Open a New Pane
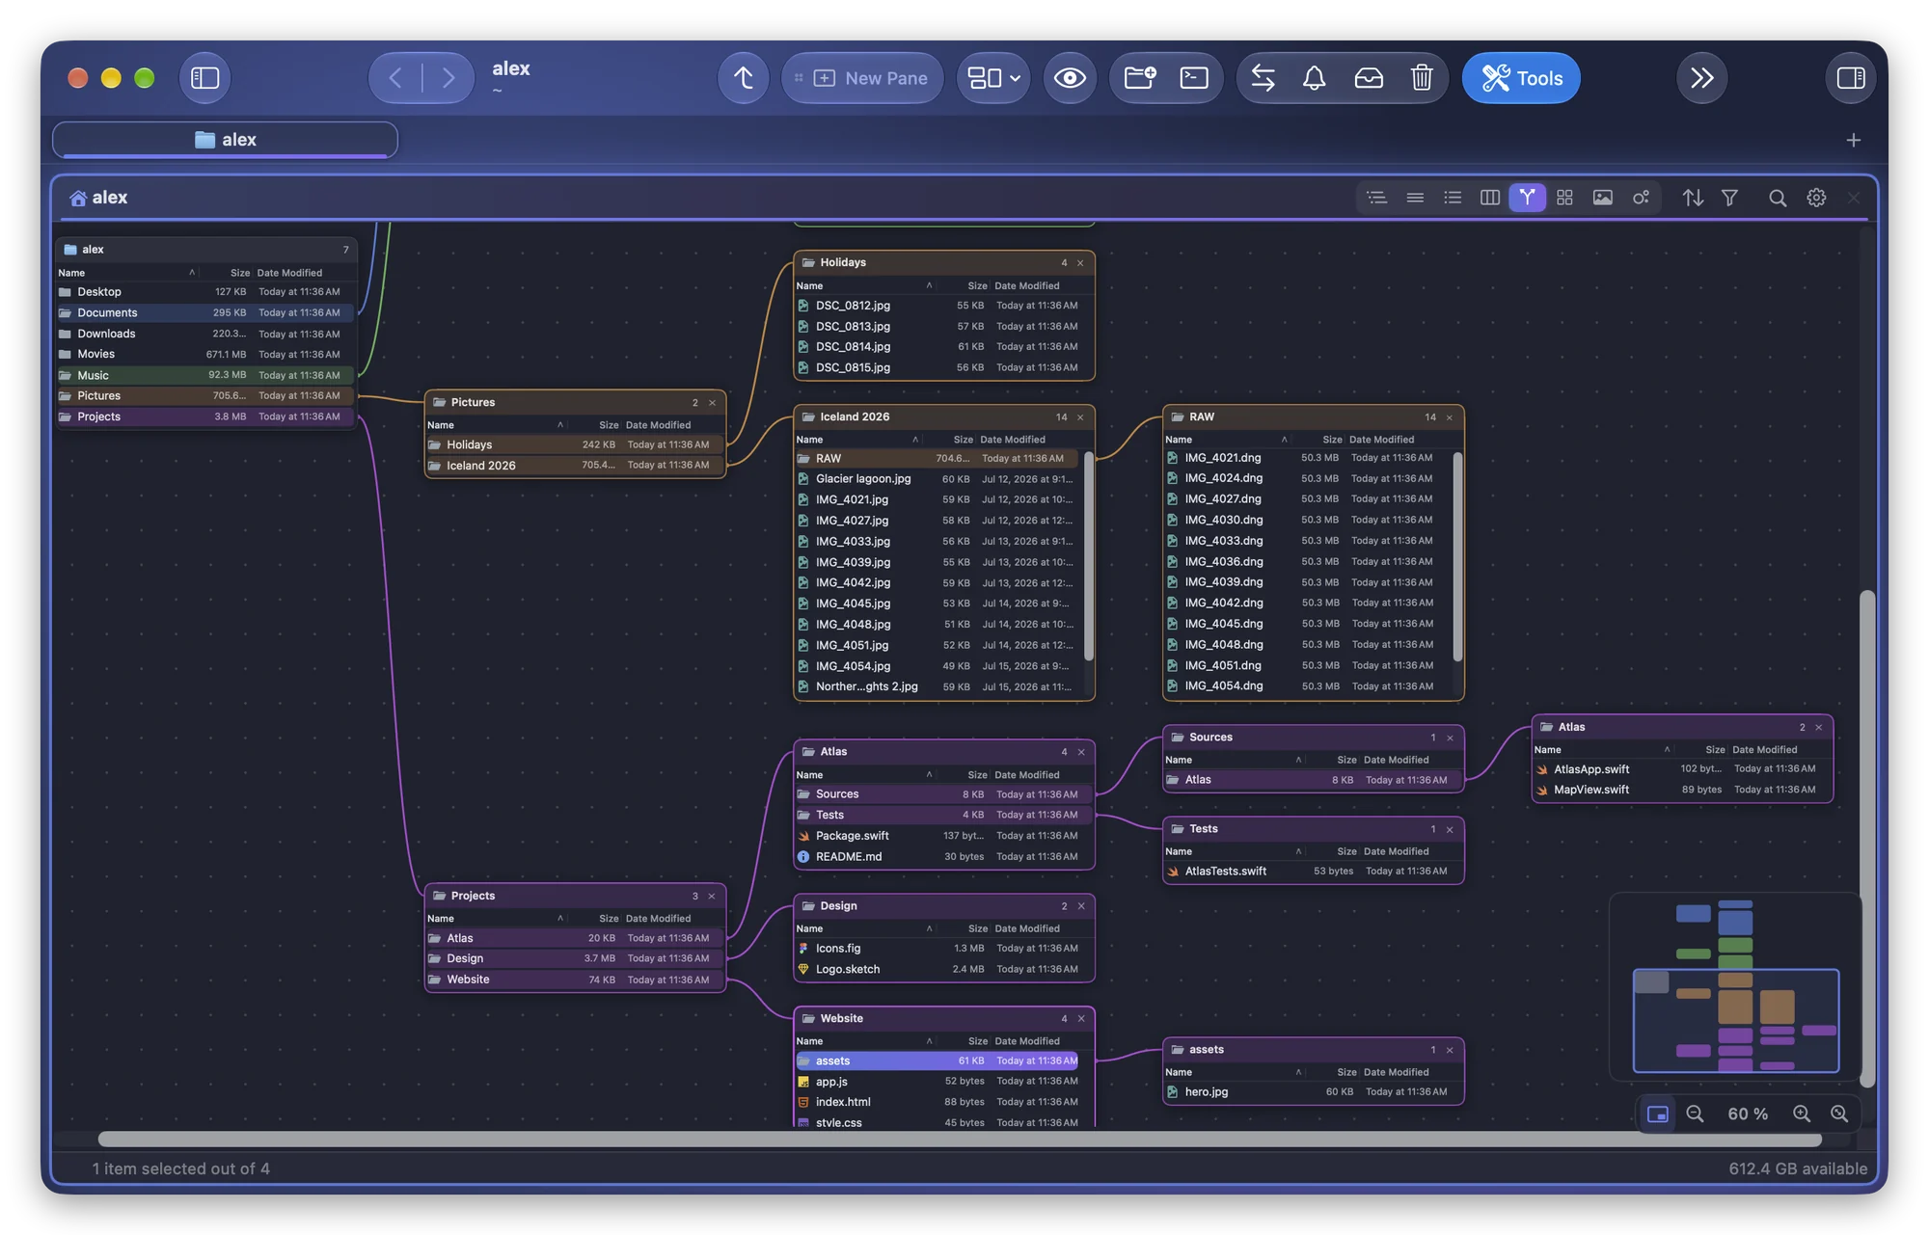Image resolution: width=1929 pixels, height=1235 pixels. tap(862, 78)
